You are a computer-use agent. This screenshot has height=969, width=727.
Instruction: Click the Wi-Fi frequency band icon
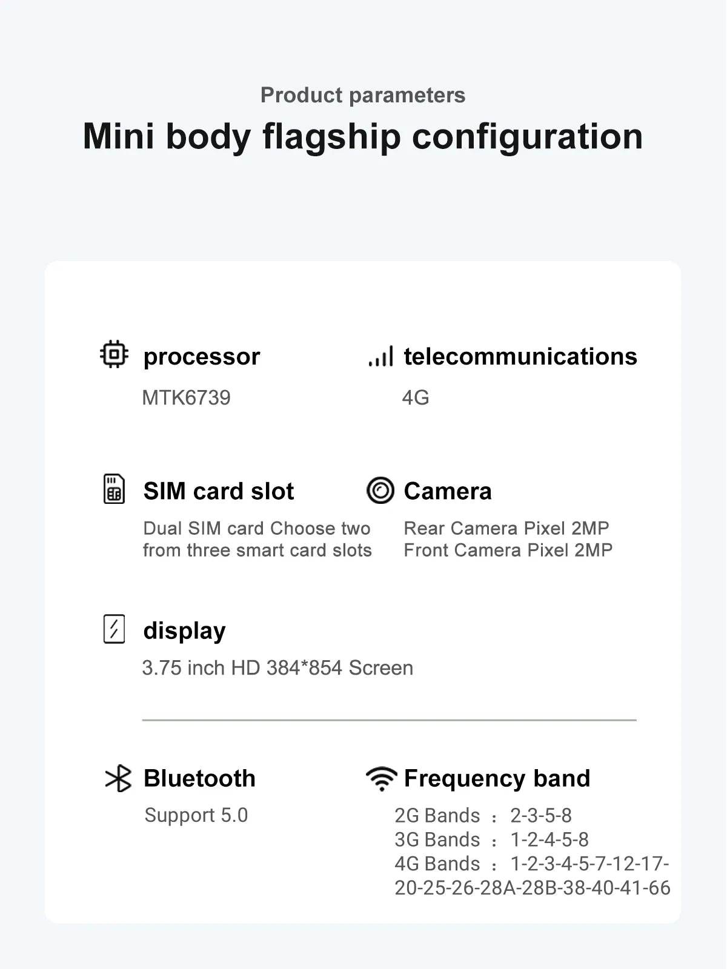pos(382,778)
